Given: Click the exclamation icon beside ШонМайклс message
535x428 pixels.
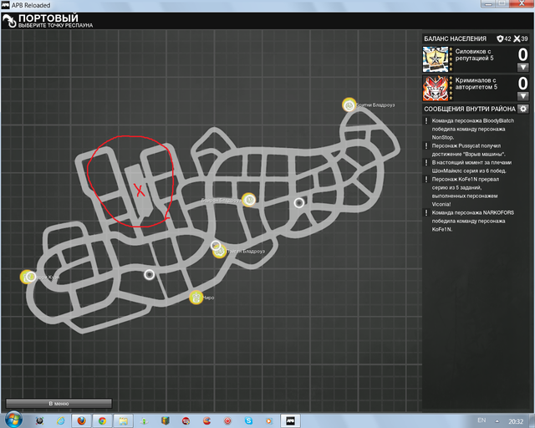Looking at the screenshot, I should pos(426,163).
